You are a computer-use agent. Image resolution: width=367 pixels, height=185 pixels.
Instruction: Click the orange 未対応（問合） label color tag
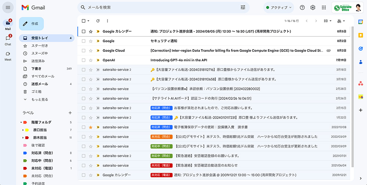25,176
